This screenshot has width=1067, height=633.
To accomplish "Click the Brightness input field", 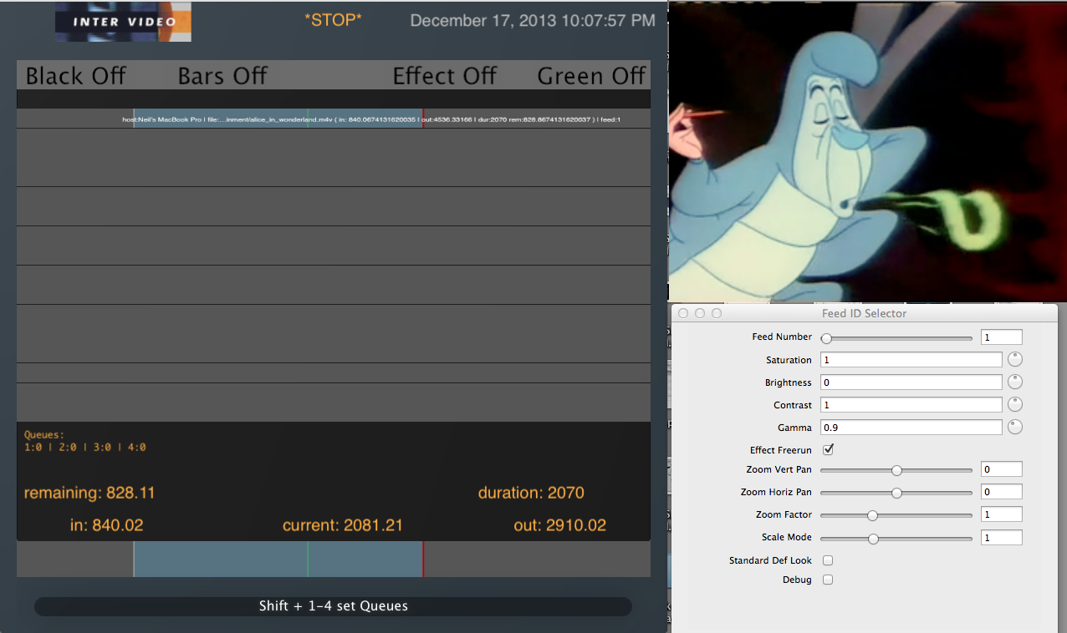I will [911, 382].
